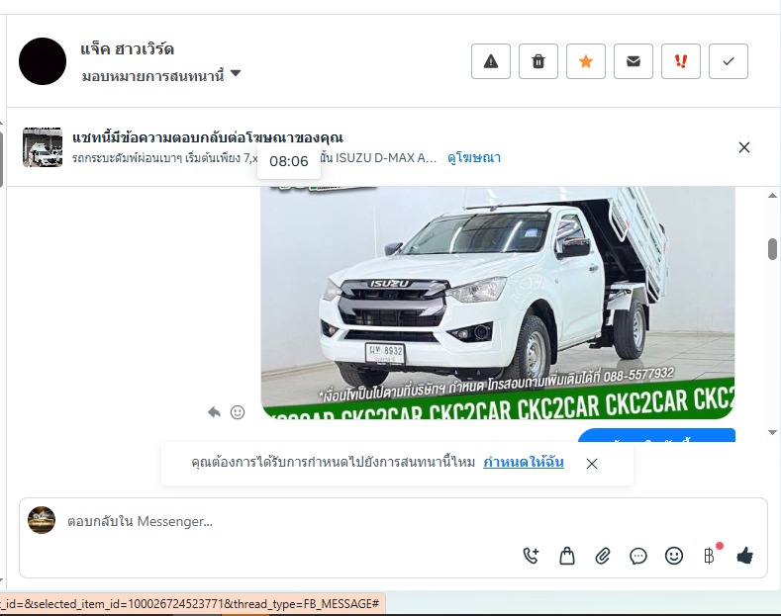This screenshot has height=616, width=781.
Task: Open the assign conversation dropdown
Action: [x=161, y=75]
